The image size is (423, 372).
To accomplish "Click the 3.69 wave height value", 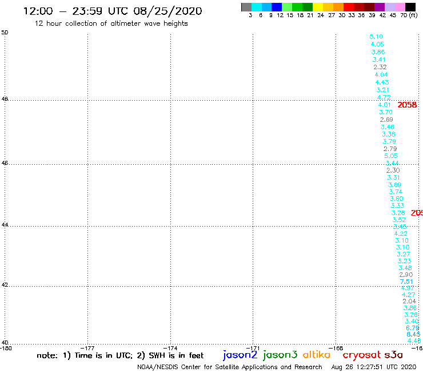I will coord(394,185).
